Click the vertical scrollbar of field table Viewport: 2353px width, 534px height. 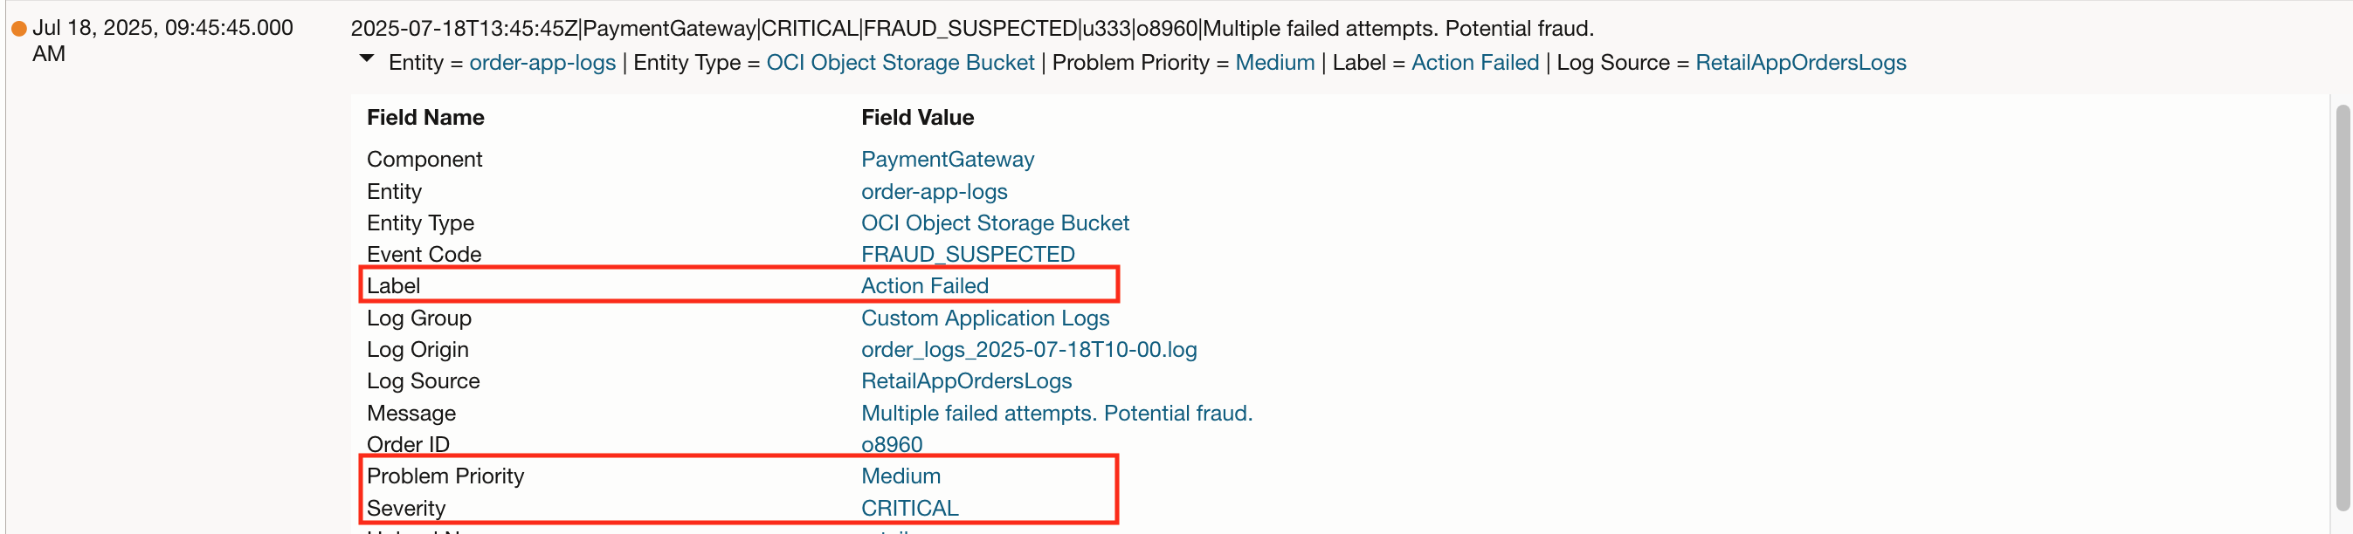pos(2341,309)
